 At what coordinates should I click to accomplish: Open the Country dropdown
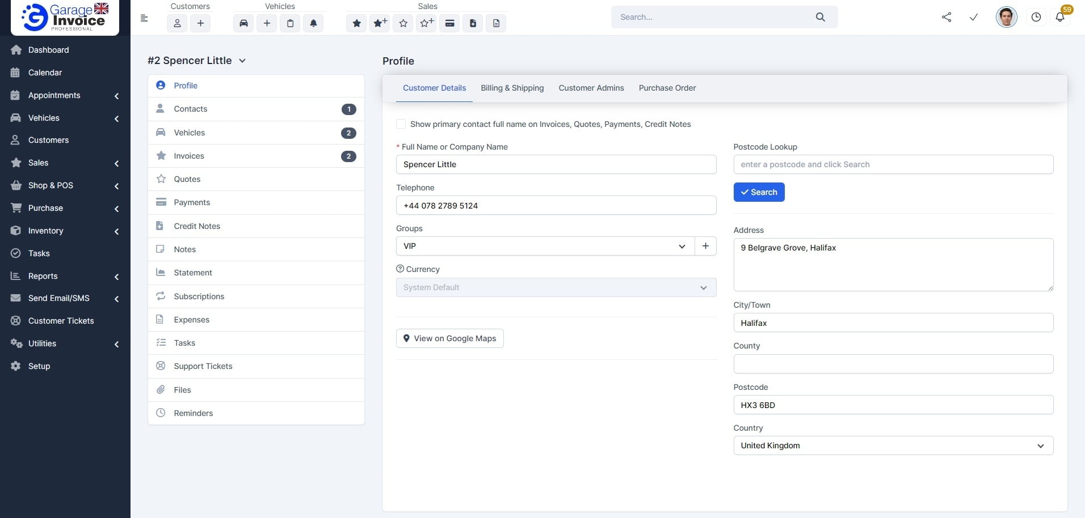coord(893,445)
